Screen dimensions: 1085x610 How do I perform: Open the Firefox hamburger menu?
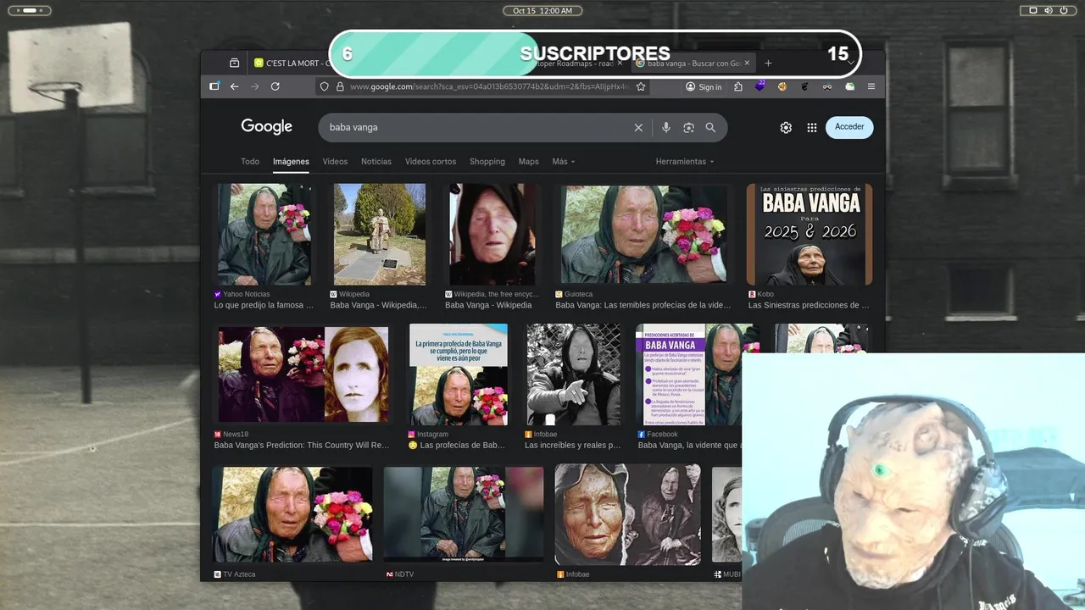click(871, 86)
